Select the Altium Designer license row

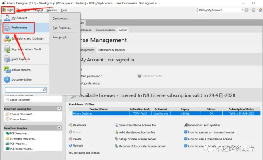coord(166,113)
